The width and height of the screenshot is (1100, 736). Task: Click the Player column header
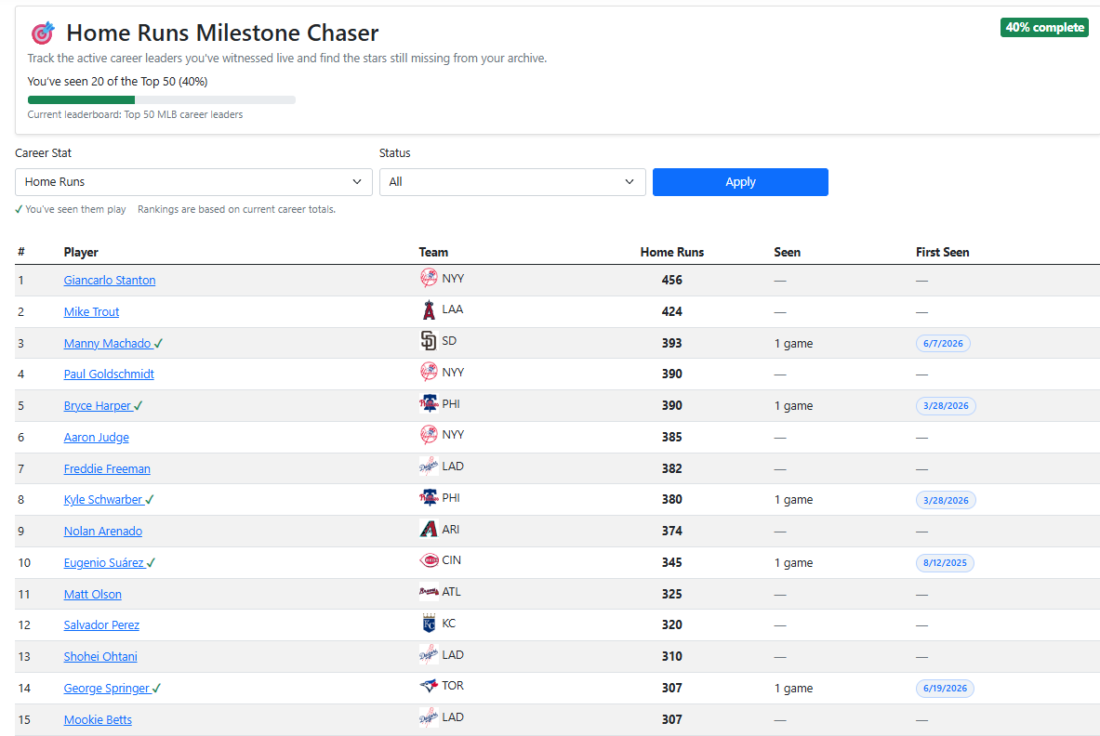pos(81,253)
